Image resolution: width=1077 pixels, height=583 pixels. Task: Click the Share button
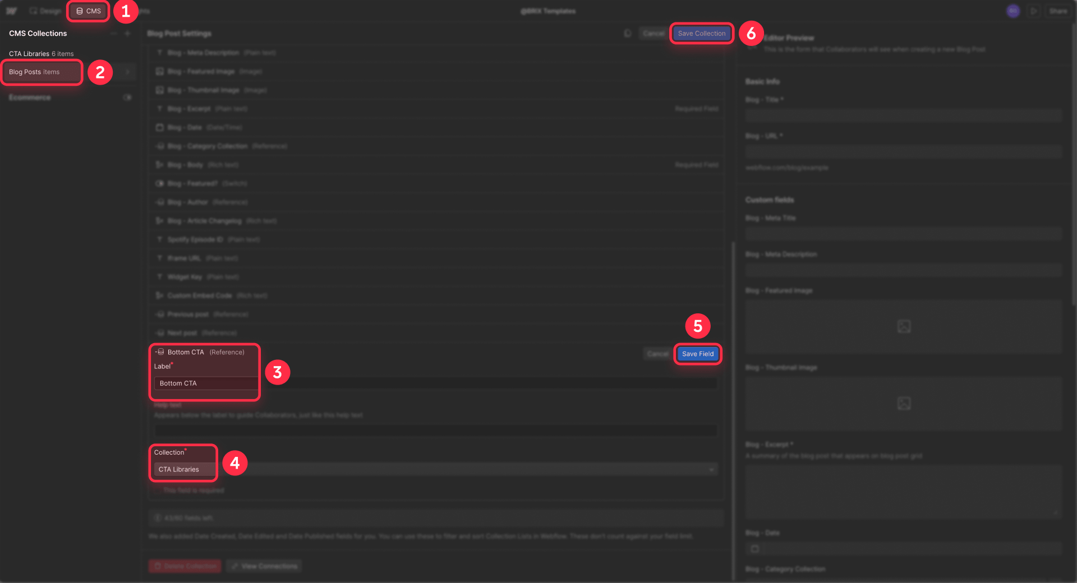pos(1058,11)
